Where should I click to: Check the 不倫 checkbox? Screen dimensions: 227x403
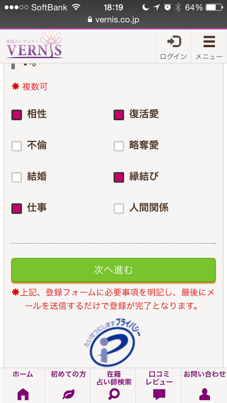tap(17, 146)
